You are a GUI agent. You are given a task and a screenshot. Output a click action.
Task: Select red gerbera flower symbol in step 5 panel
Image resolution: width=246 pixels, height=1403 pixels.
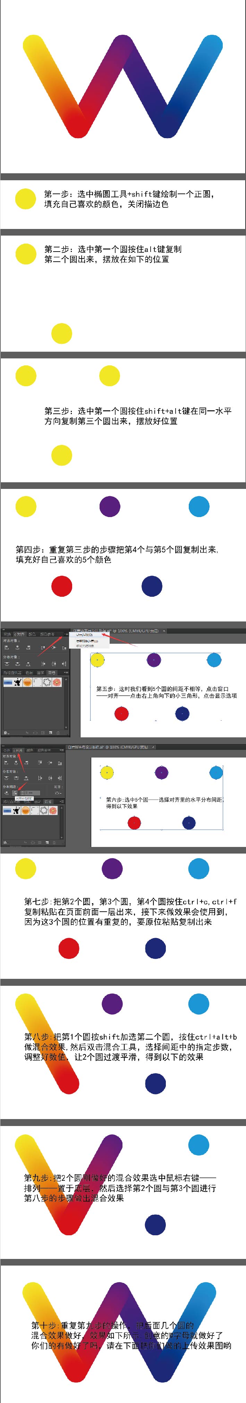click(57, 682)
